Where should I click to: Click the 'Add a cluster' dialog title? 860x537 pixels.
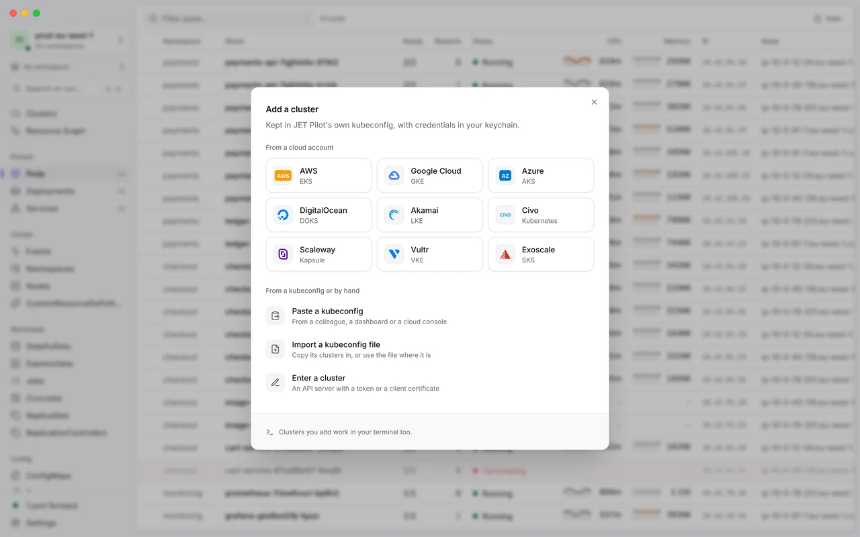(x=292, y=109)
